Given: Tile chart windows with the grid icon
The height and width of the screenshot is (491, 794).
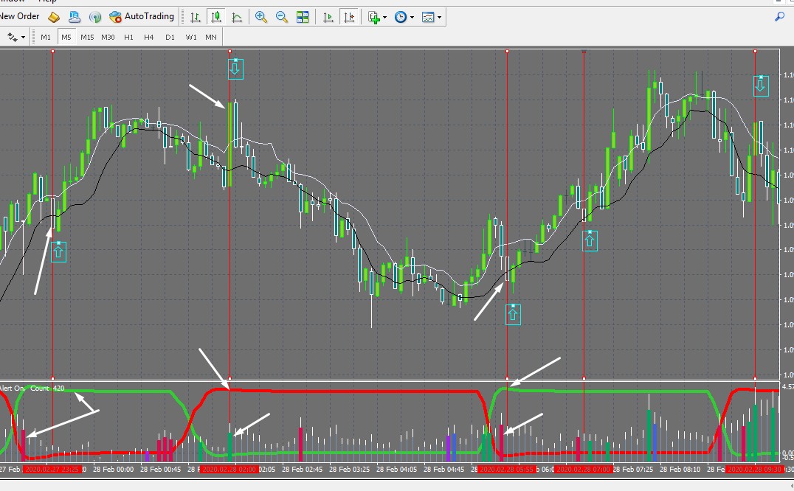Looking at the screenshot, I should pyautogui.click(x=303, y=17).
